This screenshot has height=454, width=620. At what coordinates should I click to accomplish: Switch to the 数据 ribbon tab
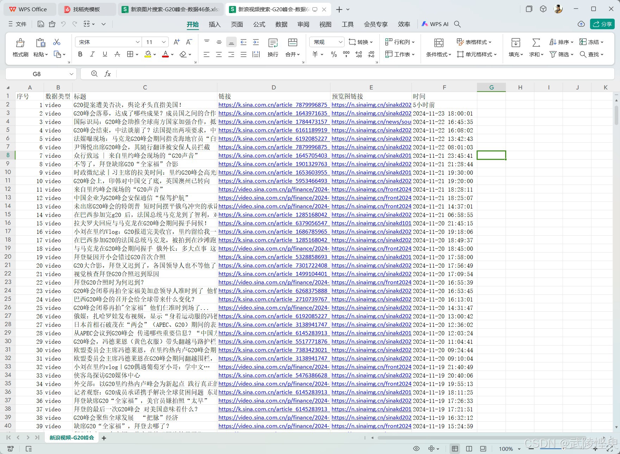coord(281,24)
